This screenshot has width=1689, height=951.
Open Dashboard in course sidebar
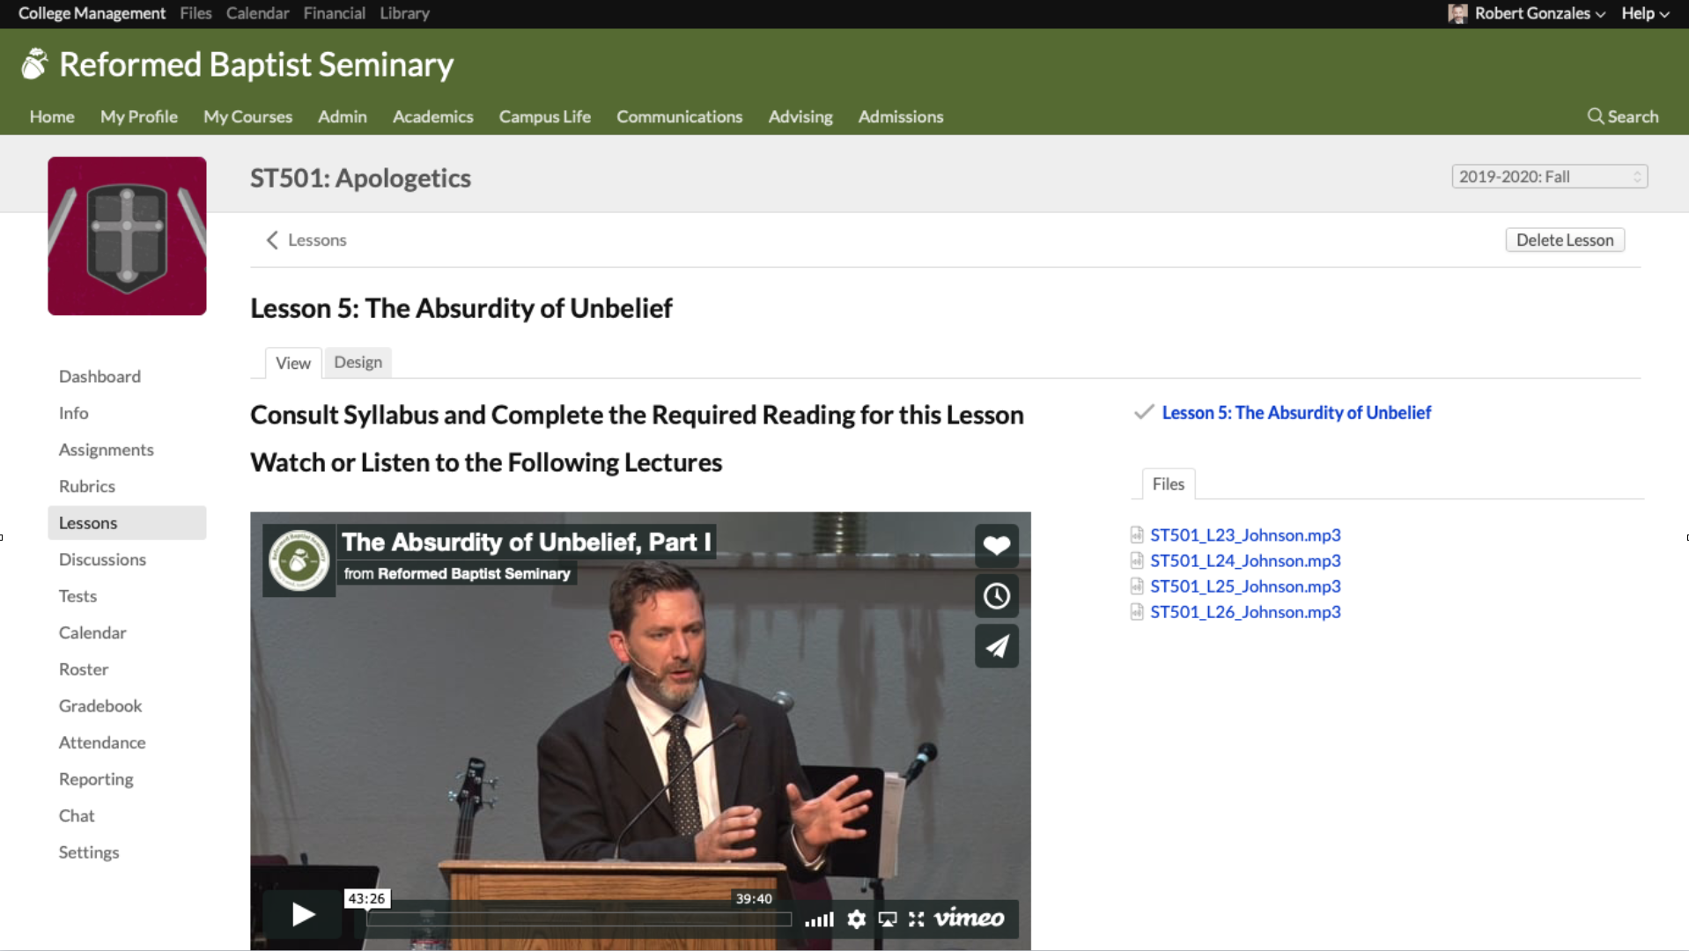[100, 377]
